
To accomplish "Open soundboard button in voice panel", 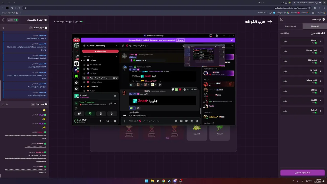I will (x=112, y=113).
